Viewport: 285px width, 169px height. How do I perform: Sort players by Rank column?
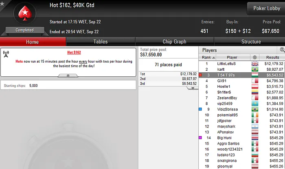click(208, 57)
